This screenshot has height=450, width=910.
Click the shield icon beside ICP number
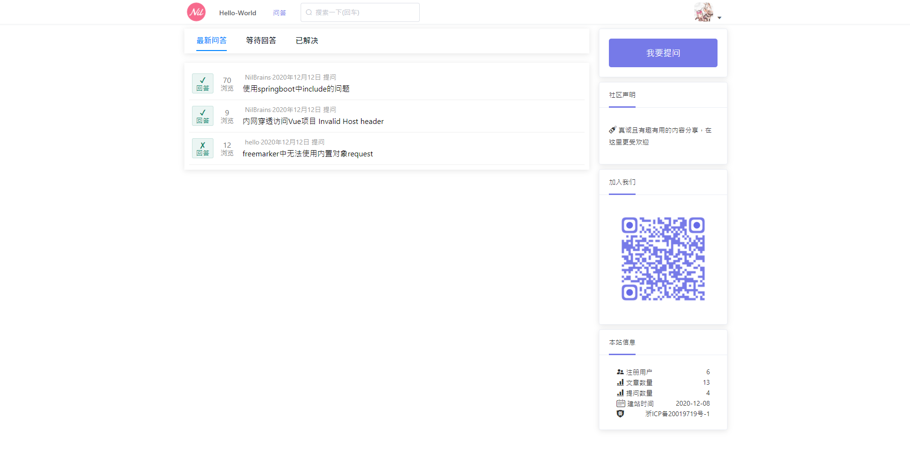pyautogui.click(x=620, y=414)
